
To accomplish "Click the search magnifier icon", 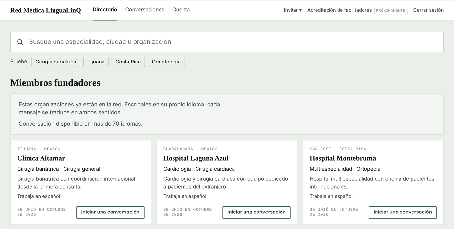I will (x=20, y=42).
